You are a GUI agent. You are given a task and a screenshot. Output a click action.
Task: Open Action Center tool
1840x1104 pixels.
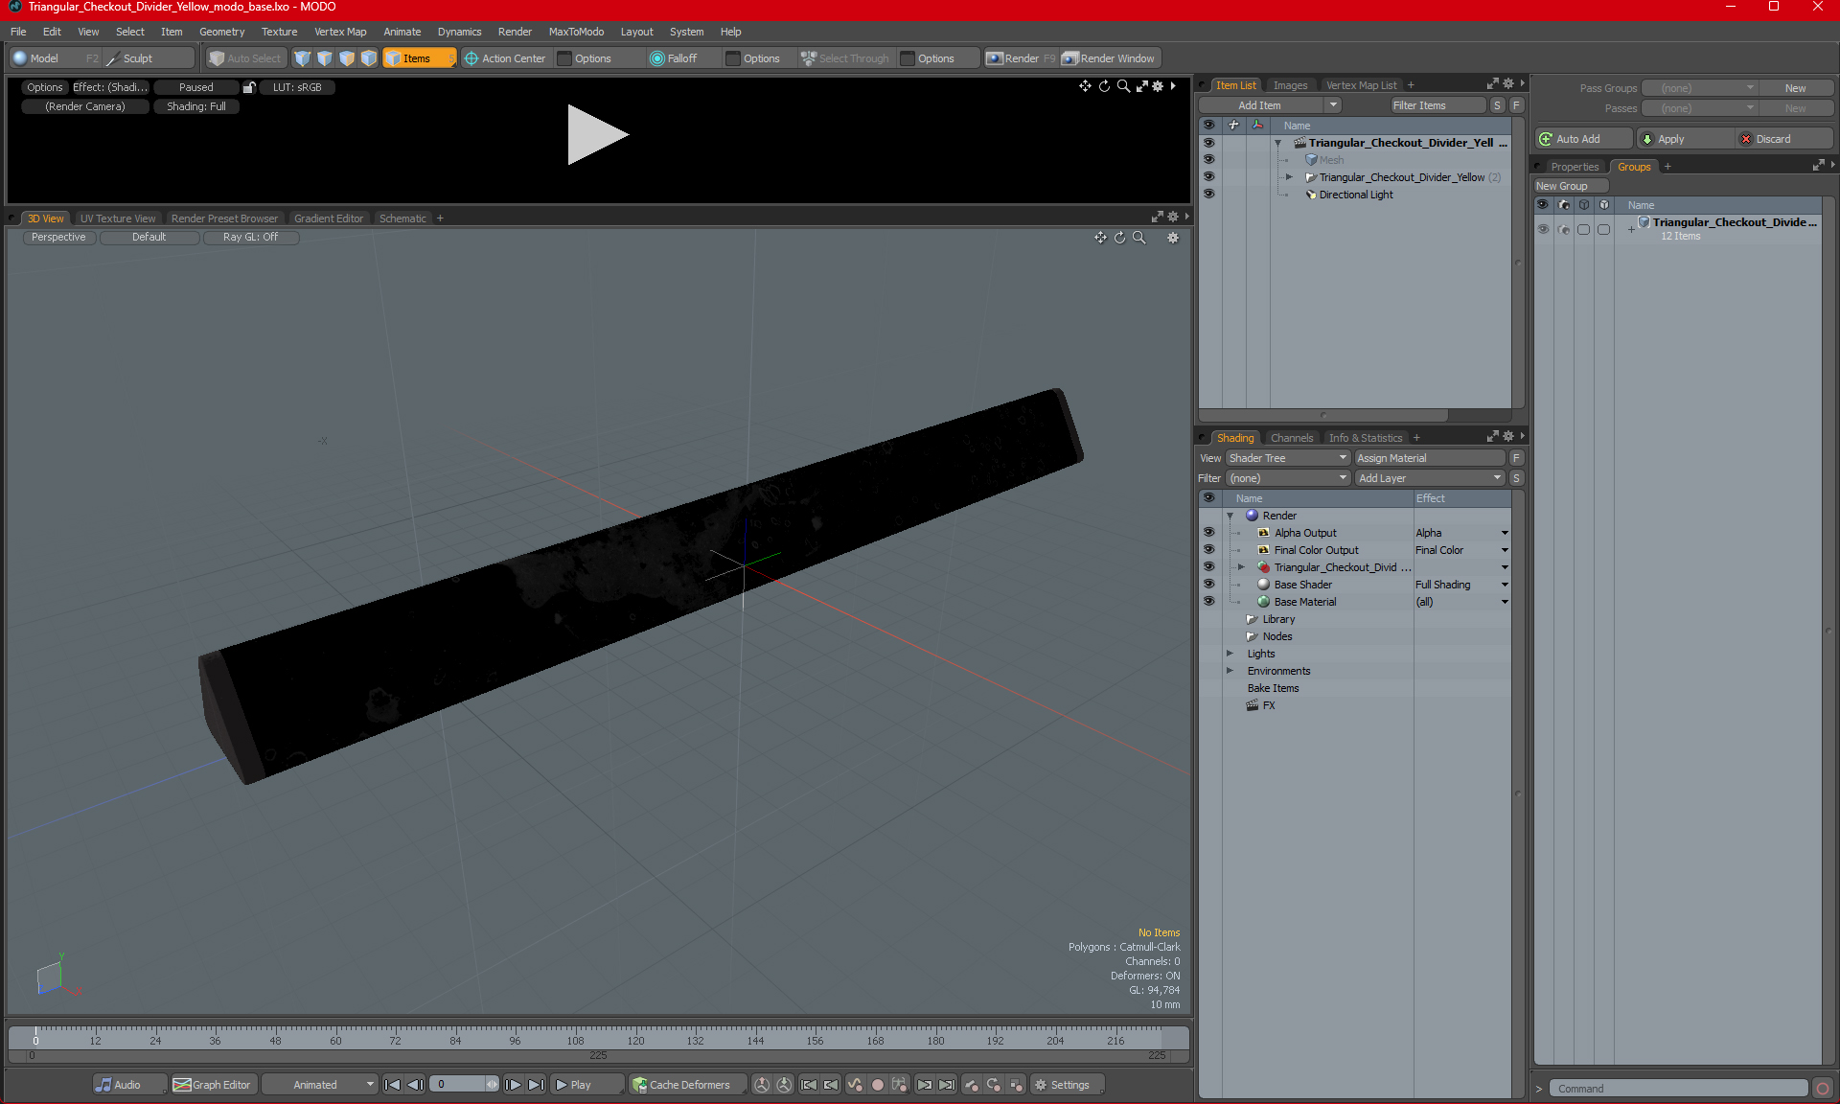[x=505, y=58]
